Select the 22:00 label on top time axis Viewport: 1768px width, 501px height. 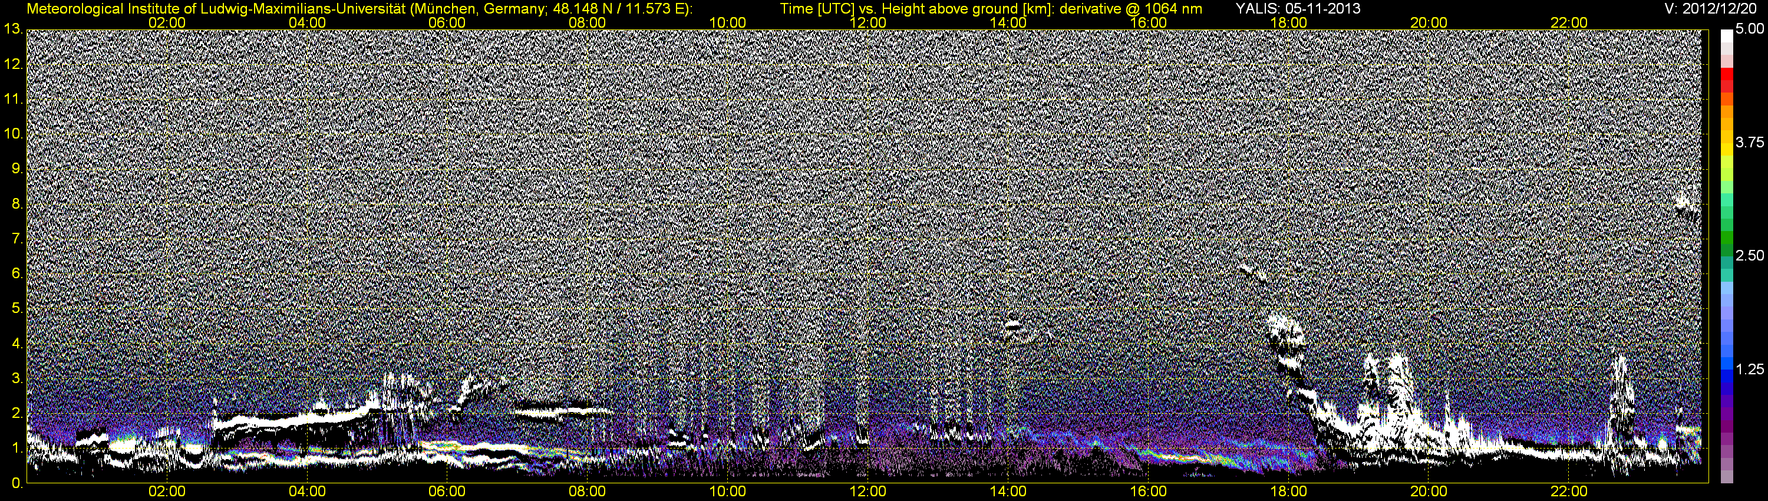(x=1569, y=22)
